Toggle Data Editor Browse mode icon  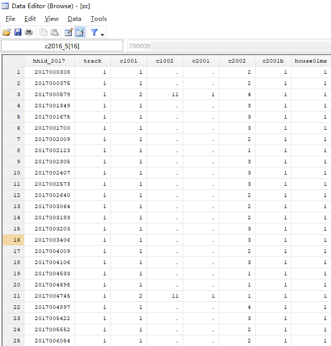[x=80, y=33]
